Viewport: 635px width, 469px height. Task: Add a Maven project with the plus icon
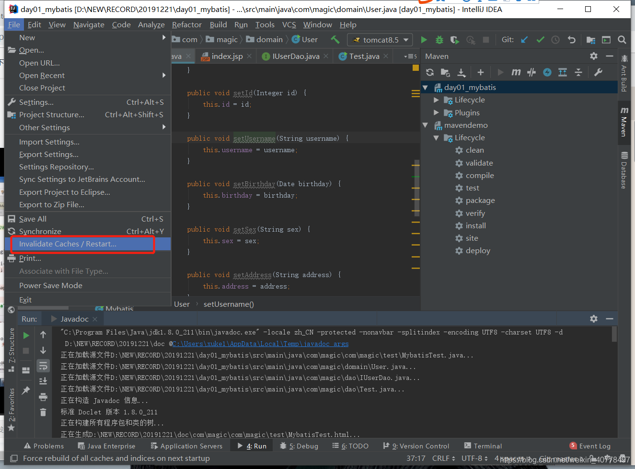coord(481,72)
